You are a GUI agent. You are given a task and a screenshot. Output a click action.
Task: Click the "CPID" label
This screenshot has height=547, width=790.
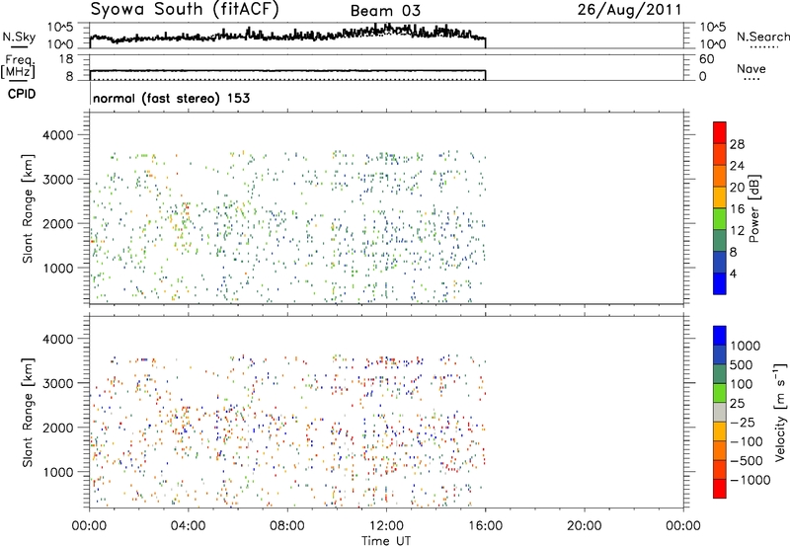(x=22, y=94)
